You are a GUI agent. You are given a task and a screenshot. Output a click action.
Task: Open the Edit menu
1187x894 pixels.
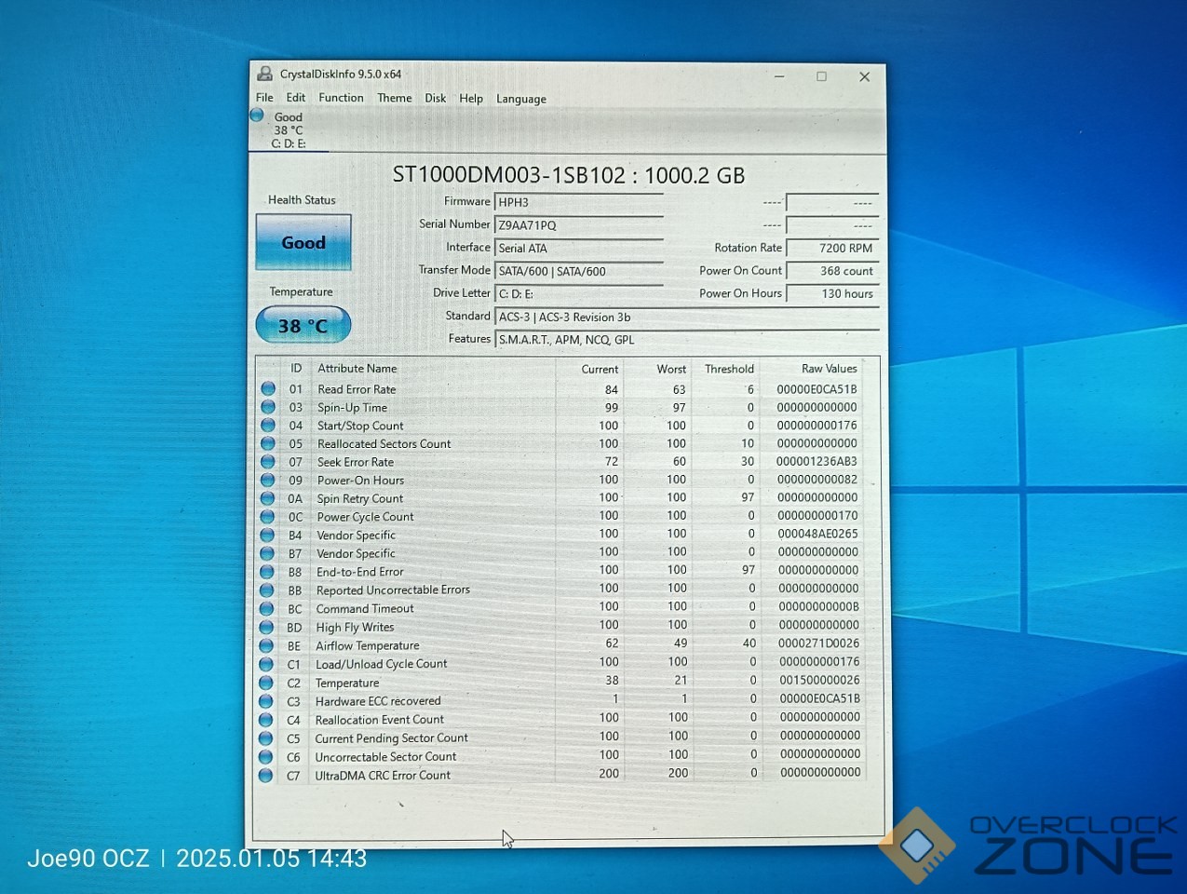(x=296, y=98)
